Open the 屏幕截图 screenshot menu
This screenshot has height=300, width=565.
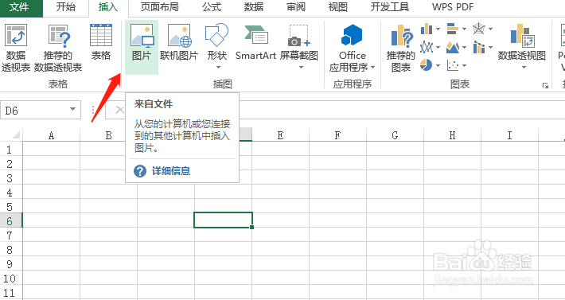tap(299, 47)
